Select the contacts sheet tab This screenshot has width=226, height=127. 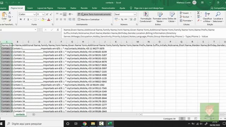[20, 114]
